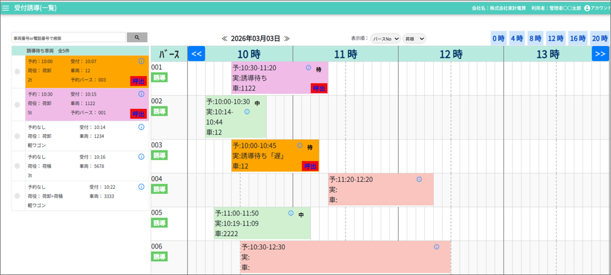Screen dimensions: 611x275
Task: Show info for waiting vehicle 1234
Action: click(141, 127)
